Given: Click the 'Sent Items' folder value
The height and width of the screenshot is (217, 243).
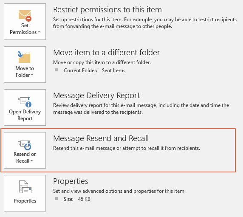Looking at the screenshot, I should pyautogui.click(x=113, y=70).
